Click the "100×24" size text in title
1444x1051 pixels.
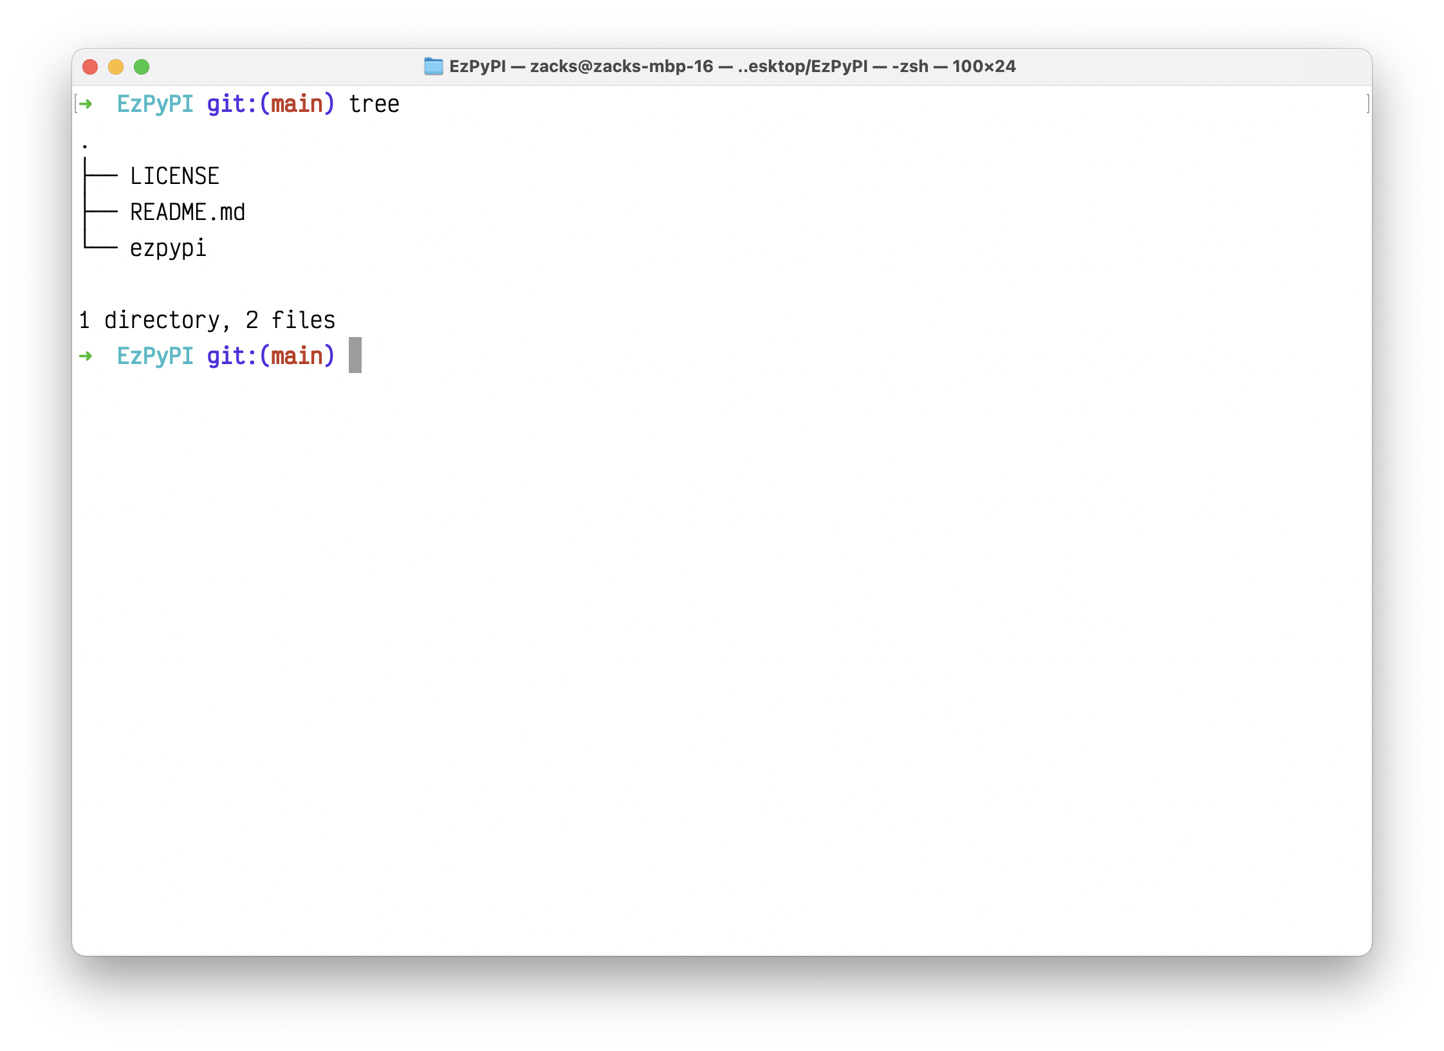coord(984,66)
